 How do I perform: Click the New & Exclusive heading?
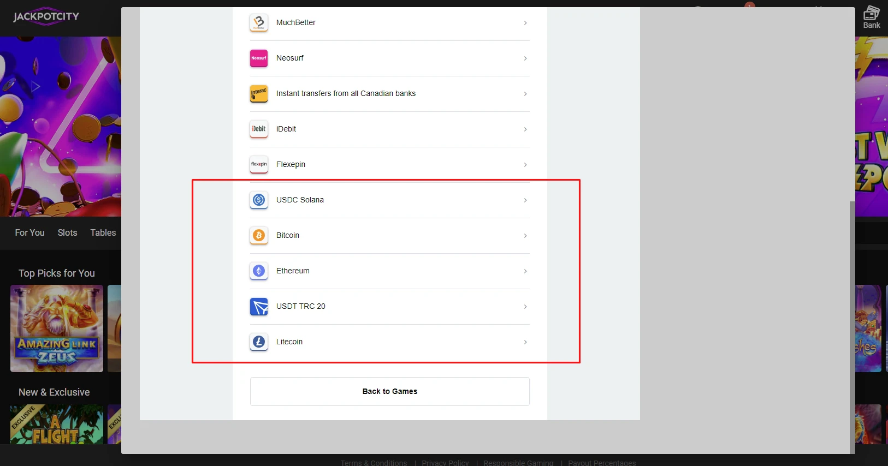54,392
